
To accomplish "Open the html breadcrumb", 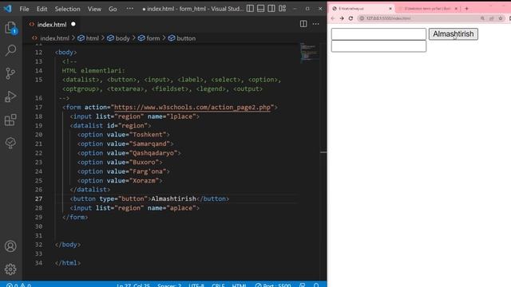I will [x=89, y=38].
